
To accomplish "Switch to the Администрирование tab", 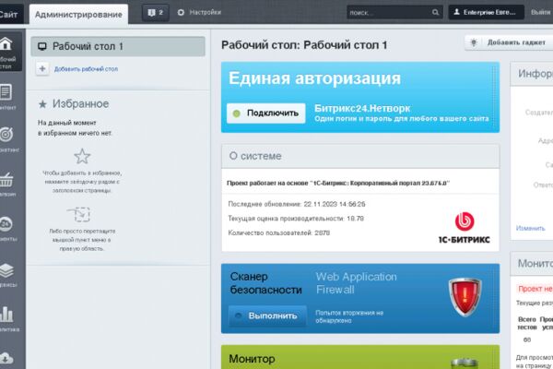I will (x=78, y=15).
